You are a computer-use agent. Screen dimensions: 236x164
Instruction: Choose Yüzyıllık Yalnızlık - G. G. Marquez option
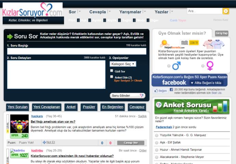click(x=157, y=135)
